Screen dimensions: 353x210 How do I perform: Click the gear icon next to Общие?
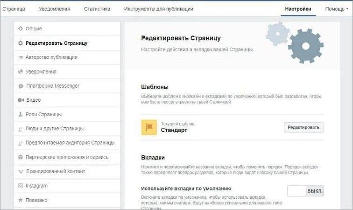coord(20,29)
